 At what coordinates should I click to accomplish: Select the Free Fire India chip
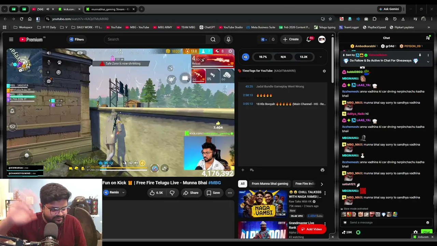pyautogui.click(x=305, y=184)
